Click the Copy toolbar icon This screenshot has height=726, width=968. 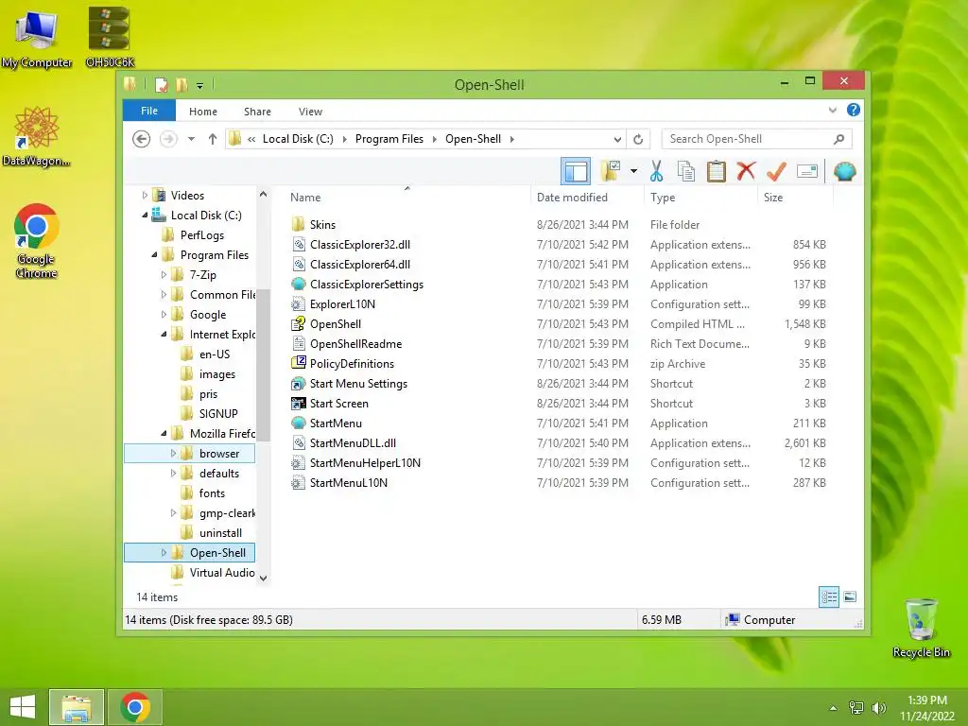click(x=686, y=171)
